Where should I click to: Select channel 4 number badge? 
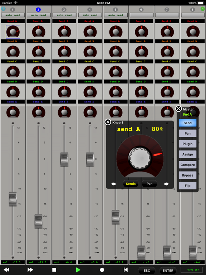coord(90,9)
